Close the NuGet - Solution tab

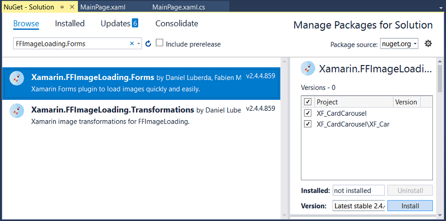(72, 7)
